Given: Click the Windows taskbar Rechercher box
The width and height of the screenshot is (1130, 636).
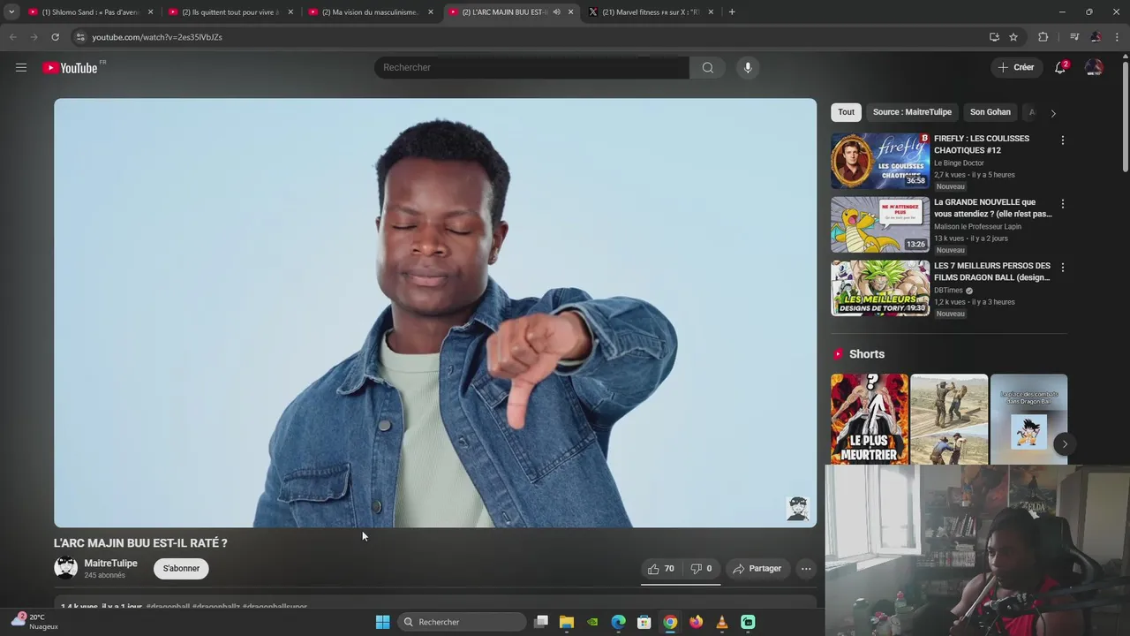Looking at the screenshot, I should point(463,622).
